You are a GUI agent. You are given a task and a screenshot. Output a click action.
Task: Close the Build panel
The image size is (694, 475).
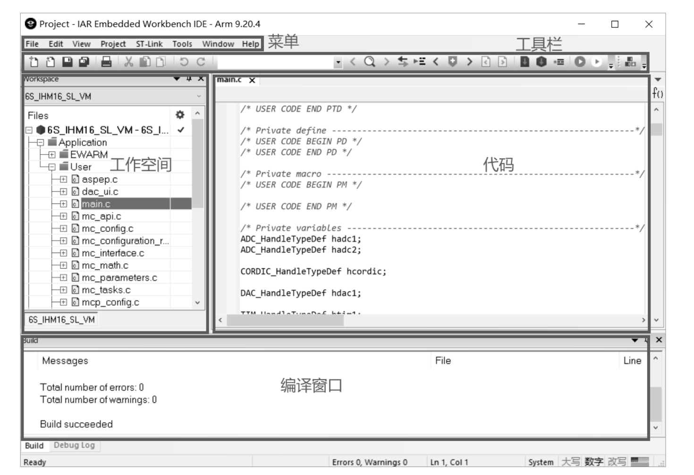[x=659, y=340]
